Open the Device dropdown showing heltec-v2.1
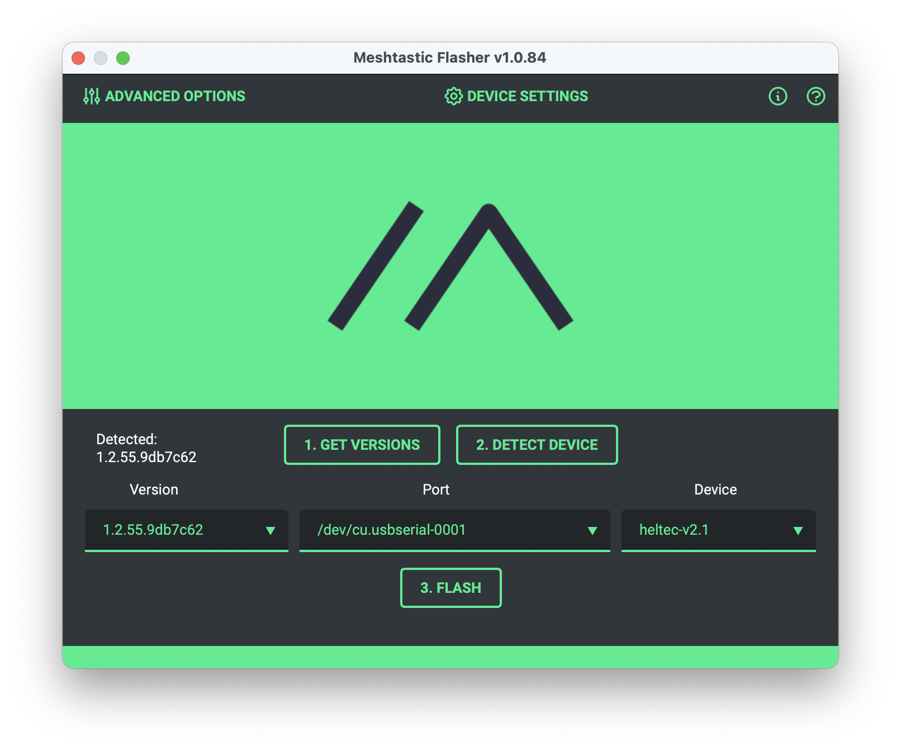Screen dimensions: 901x751 pyautogui.click(x=719, y=530)
